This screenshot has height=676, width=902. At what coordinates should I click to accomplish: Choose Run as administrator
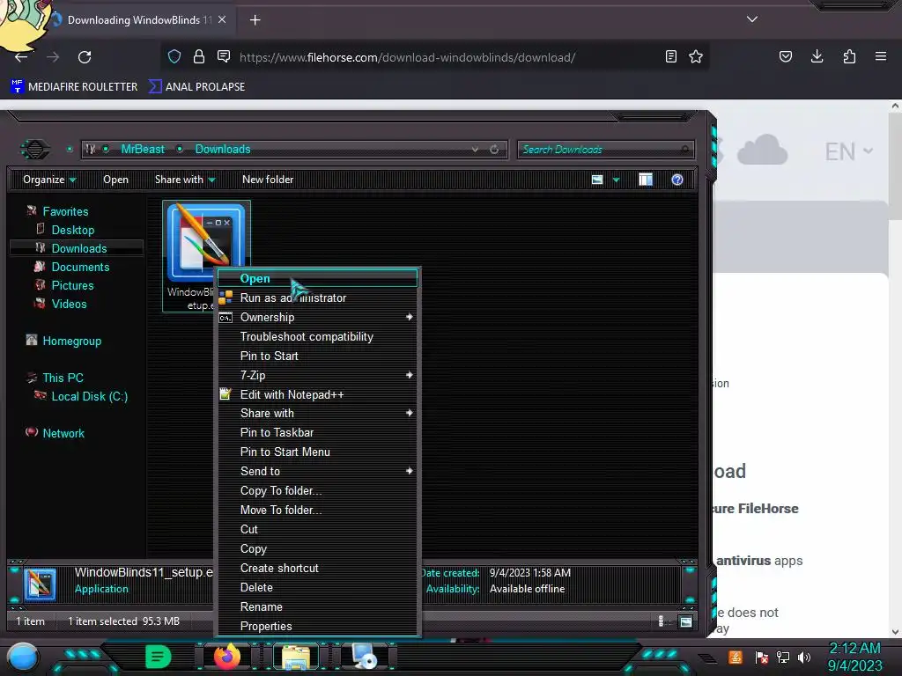(317, 298)
